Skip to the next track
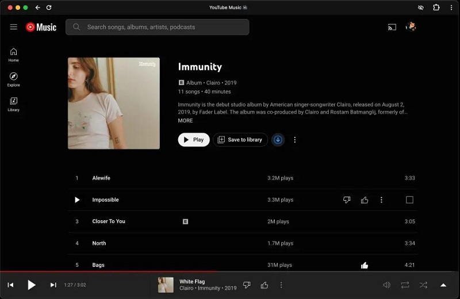 pyautogui.click(x=53, y=285)
